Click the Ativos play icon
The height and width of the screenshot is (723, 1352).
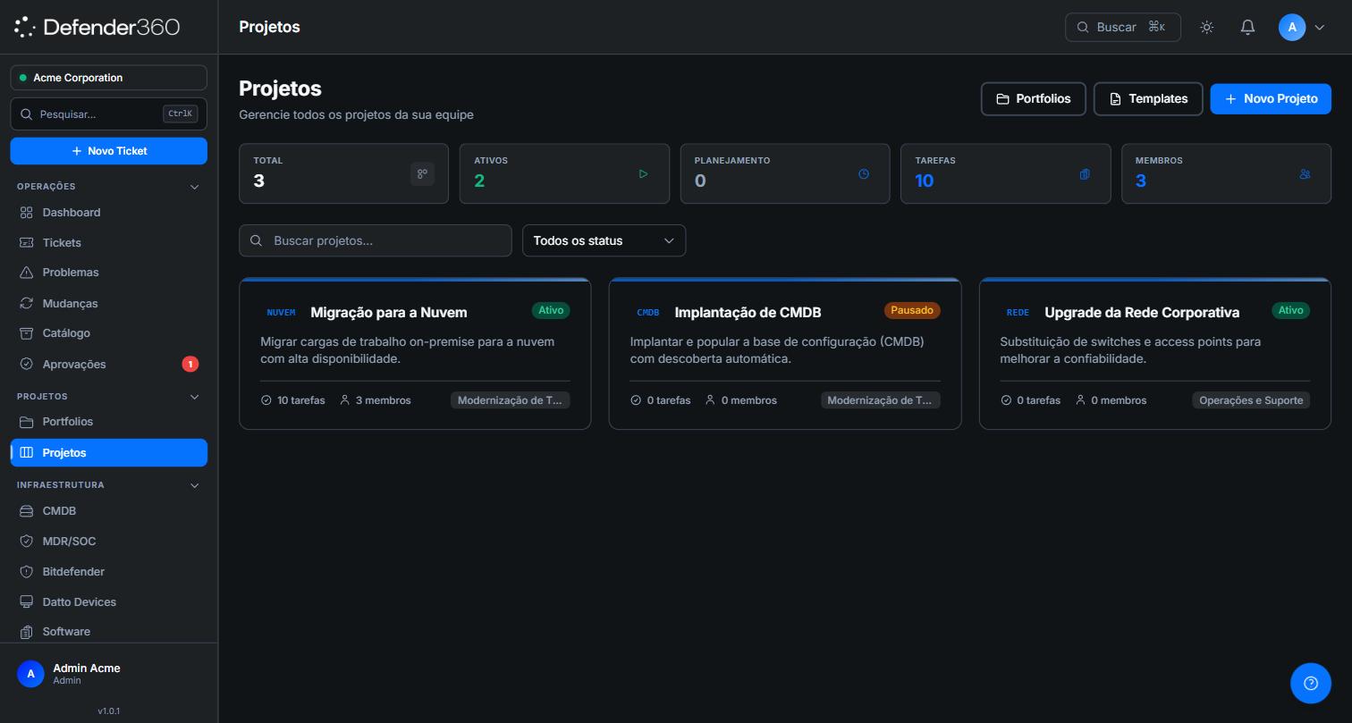point(643,174)
